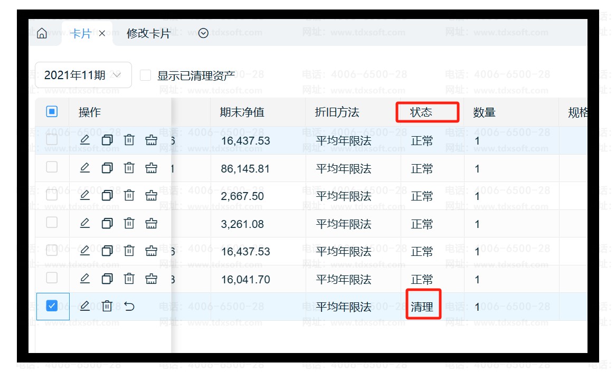
Task: Click trash icon in the 清理 row
Action: (x=107, y=306)
